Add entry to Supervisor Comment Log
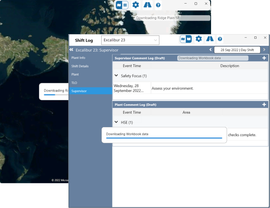Viewport: 270px width, 208px height. 264,58
